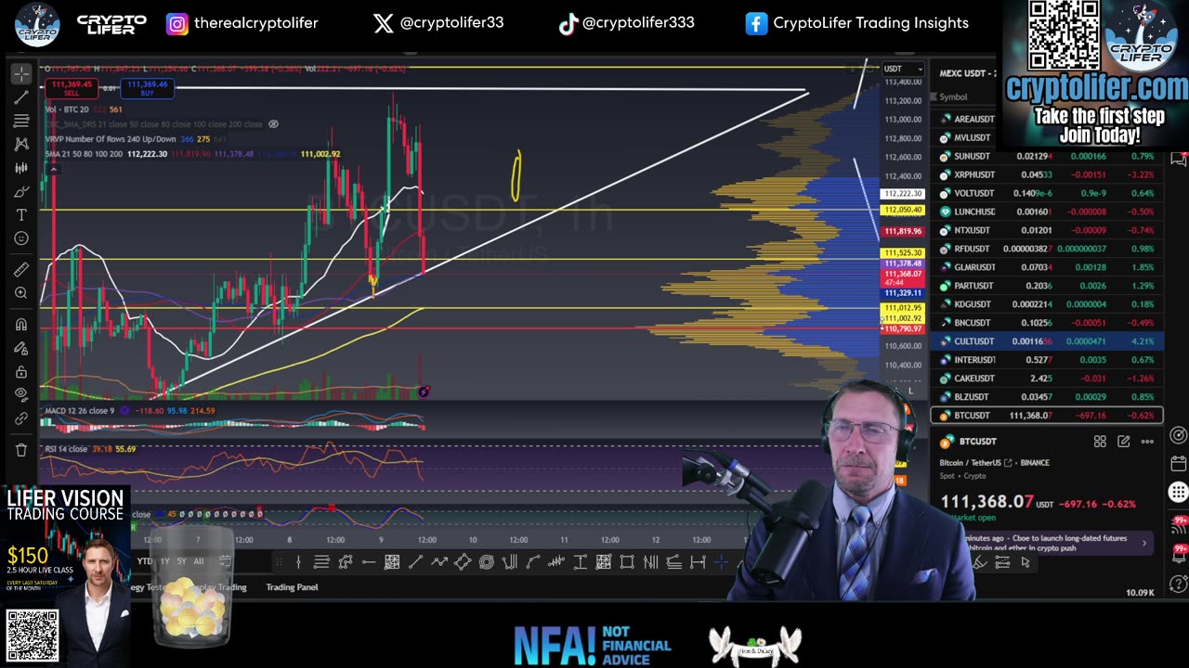Open the grid layout icon beside BTCUSDT details
Viewport: 1189px width, 668px height.
pos(1100,442)
